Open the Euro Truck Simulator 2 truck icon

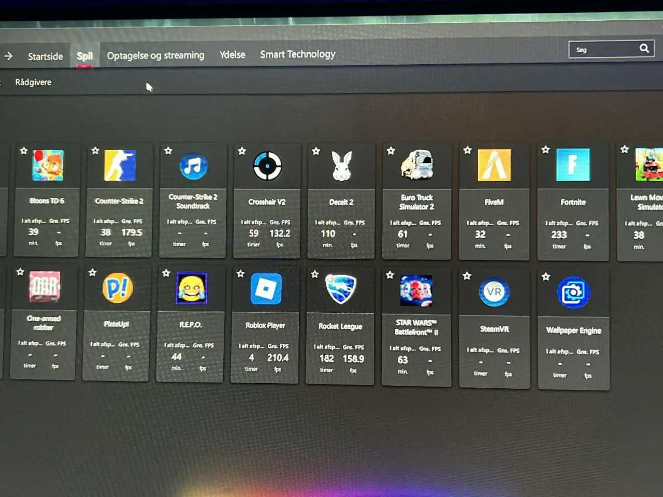click(x=417, y=165)
